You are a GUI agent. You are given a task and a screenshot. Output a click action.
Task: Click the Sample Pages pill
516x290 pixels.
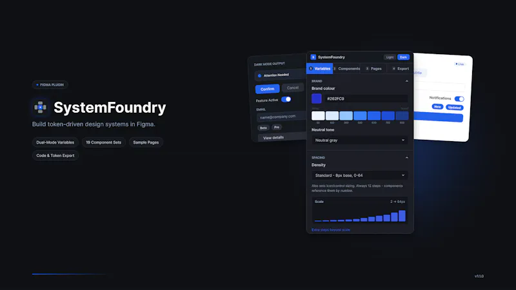(x=146, y=142)
